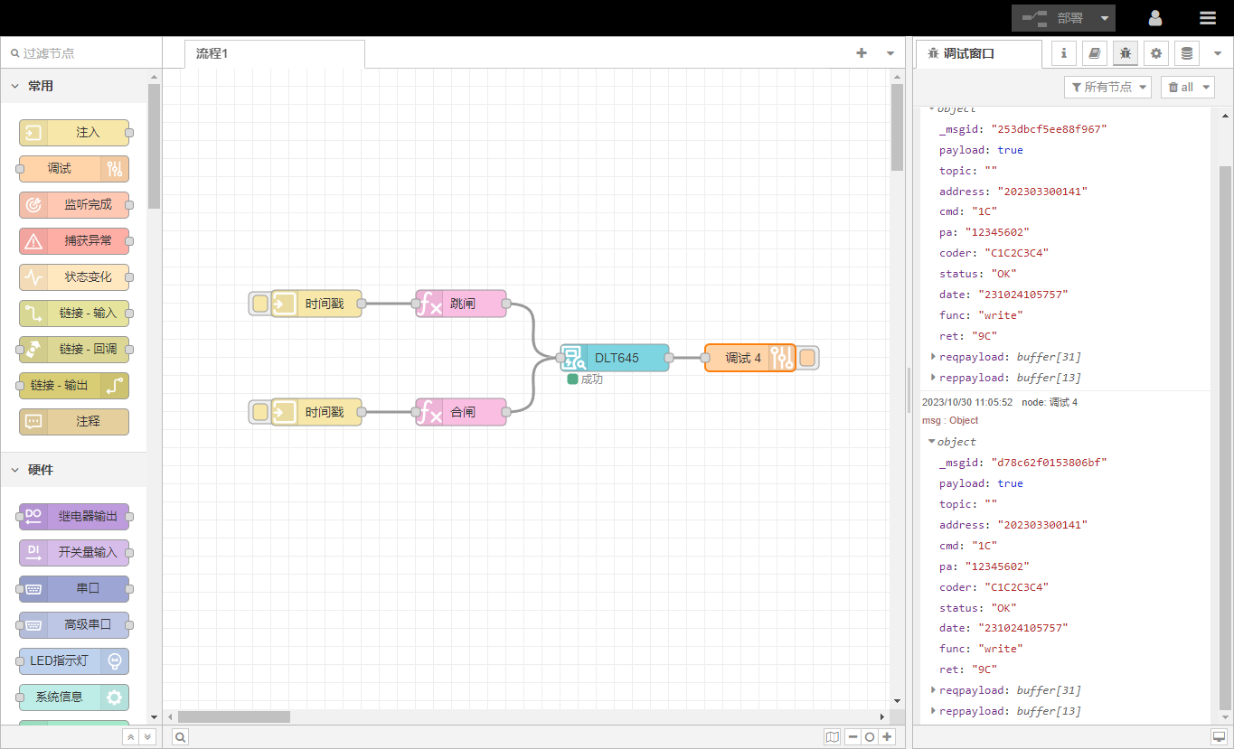
Task: Click the zoom in plus button
Action: (887, 737)
